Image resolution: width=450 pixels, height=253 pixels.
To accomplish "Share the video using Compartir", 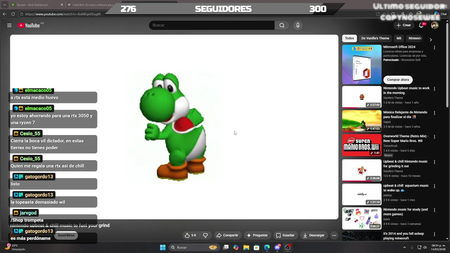I will click(227, 235).
